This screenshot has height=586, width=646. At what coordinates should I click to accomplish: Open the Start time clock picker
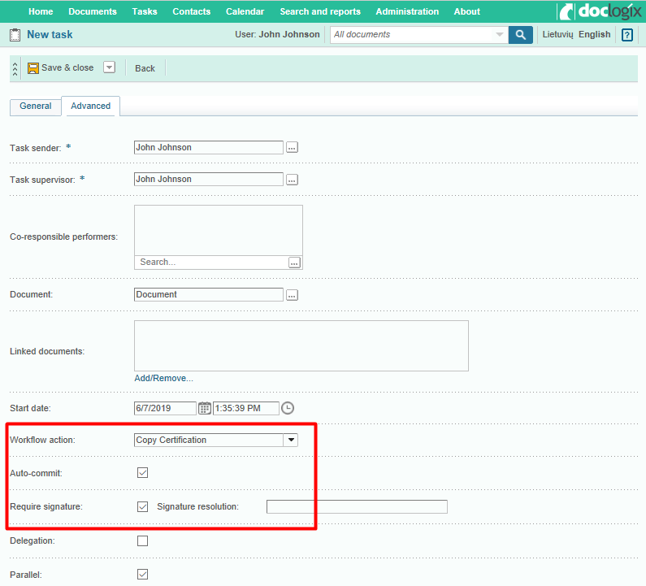point(287,408)
